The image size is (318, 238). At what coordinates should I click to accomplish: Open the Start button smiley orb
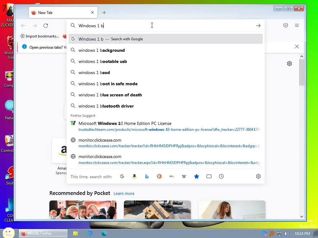click(x=8, y=233)
